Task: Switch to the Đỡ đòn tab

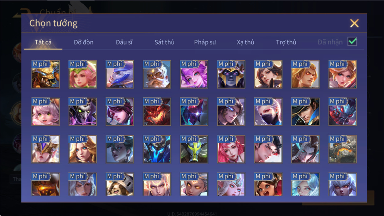Action: pos(84,42)
